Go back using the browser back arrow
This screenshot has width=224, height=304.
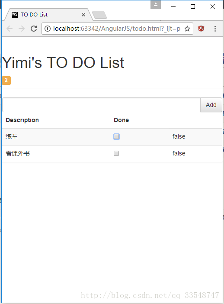[10, 29]
